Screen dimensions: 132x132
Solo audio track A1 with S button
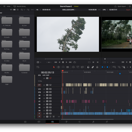[x=50, y=116]
